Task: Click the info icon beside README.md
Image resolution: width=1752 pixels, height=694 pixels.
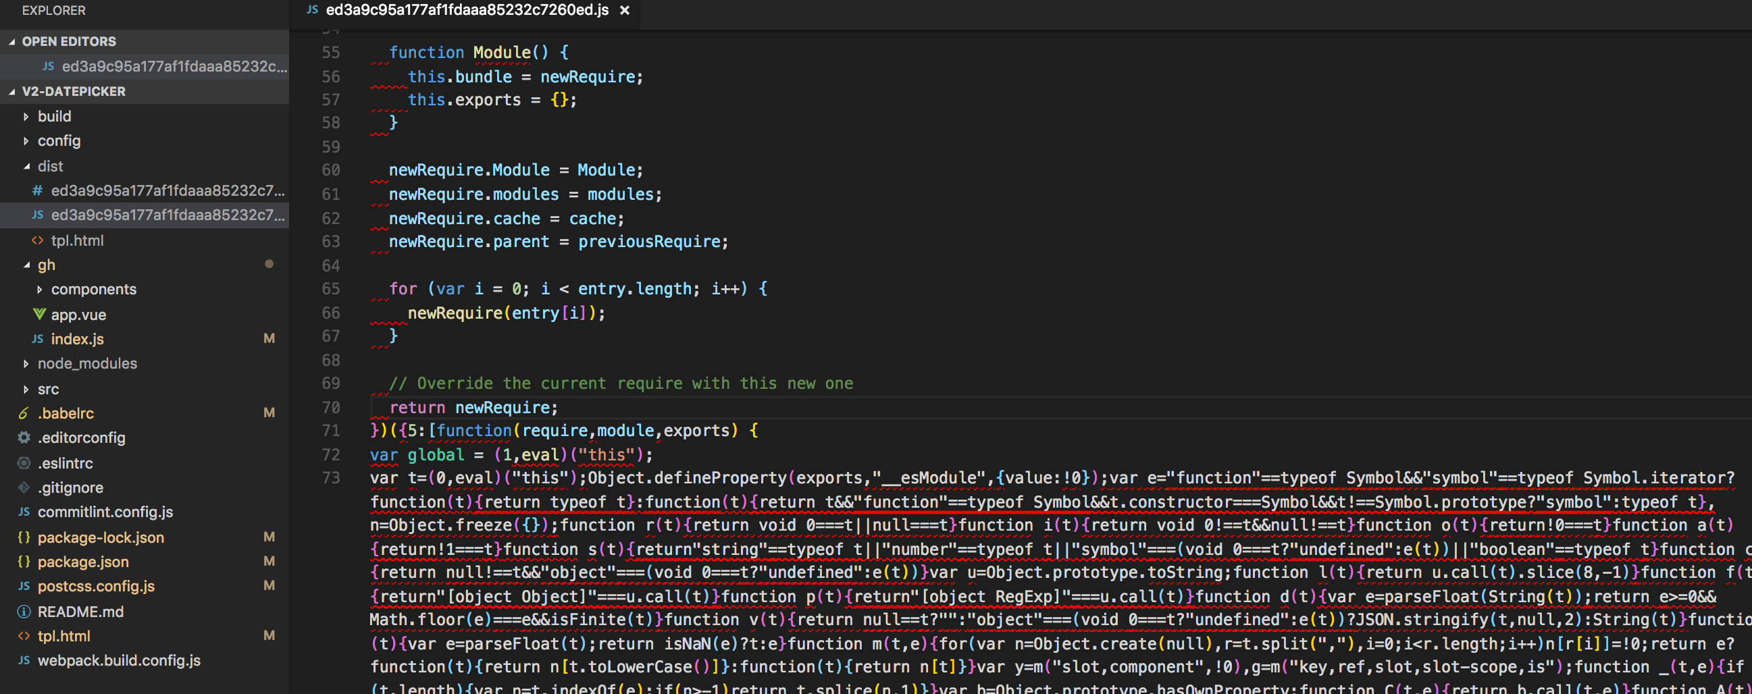Action: pyautogui.click(x=23, y=611)
